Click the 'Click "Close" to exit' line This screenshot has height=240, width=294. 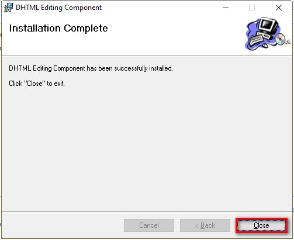(37, 84)
